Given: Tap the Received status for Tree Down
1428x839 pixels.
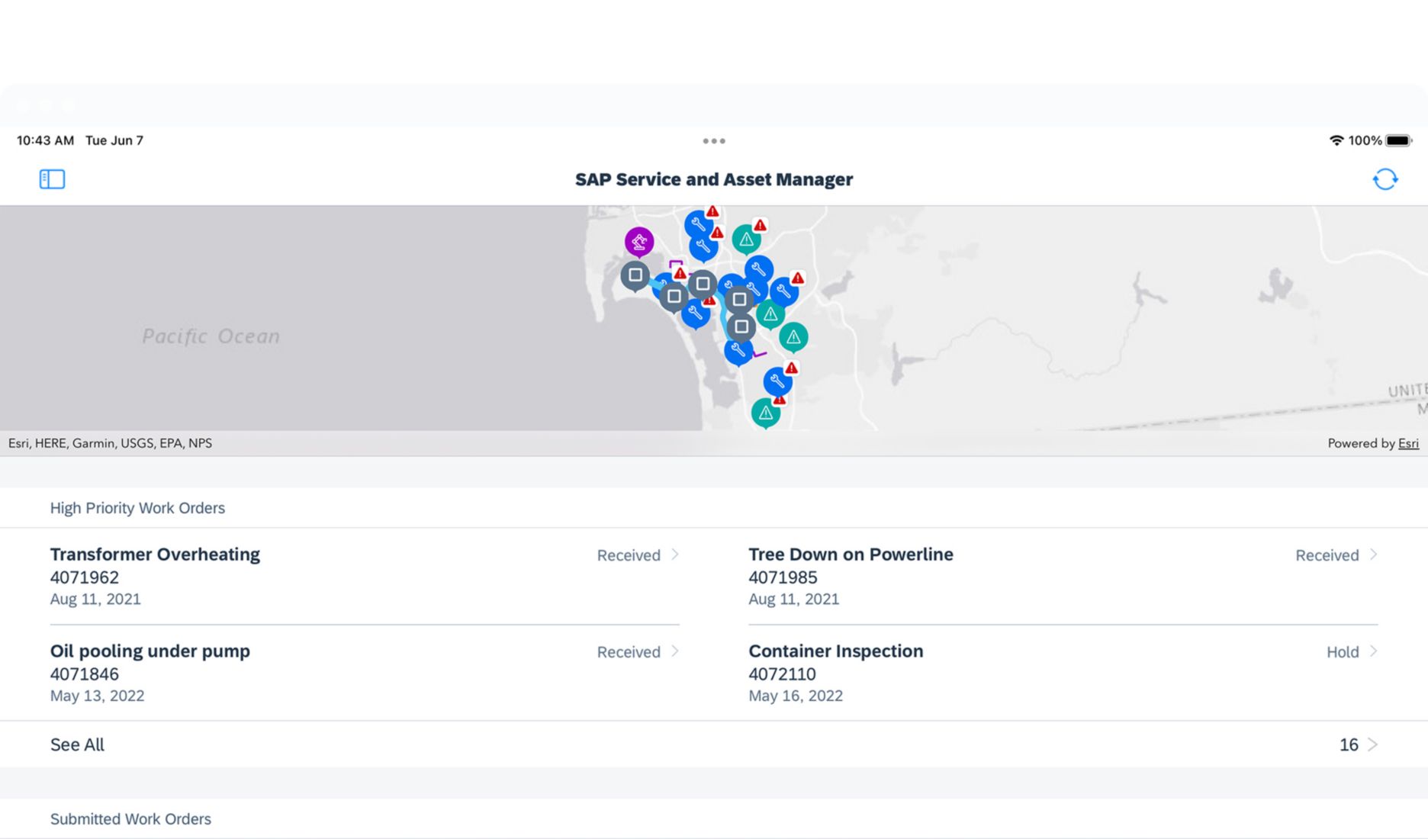Looking at the screenshot, I should (x=1327, y=555).
